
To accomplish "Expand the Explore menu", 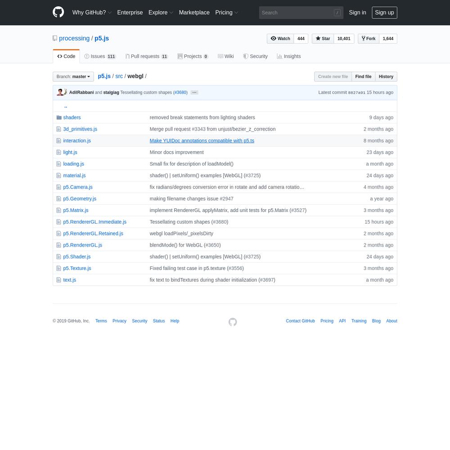I will click(x=161, y=13).
